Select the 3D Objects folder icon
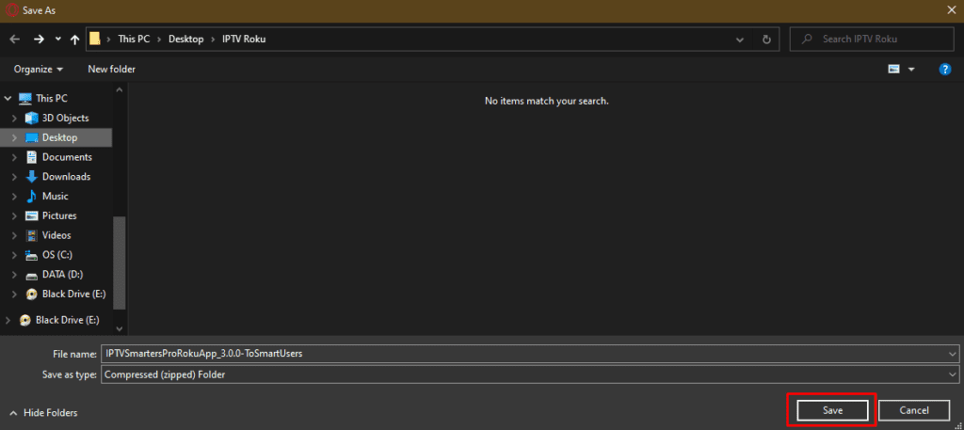The height and width of the screenshot is (430, 964). point(32,118)
